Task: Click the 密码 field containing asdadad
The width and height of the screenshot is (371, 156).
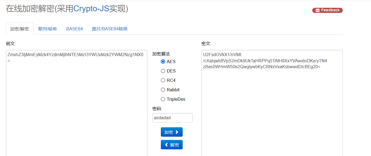Action: point(172,118)
